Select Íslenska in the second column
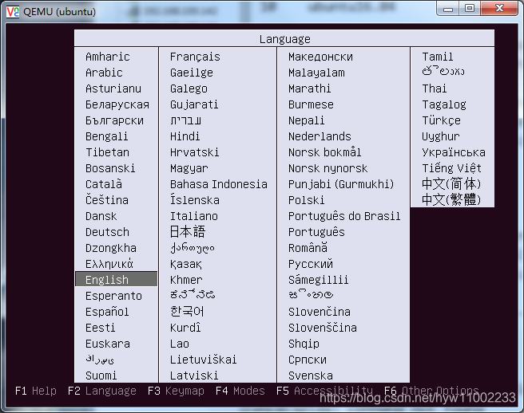Screen dimensions: 524x413 click(x=195, y=200)
